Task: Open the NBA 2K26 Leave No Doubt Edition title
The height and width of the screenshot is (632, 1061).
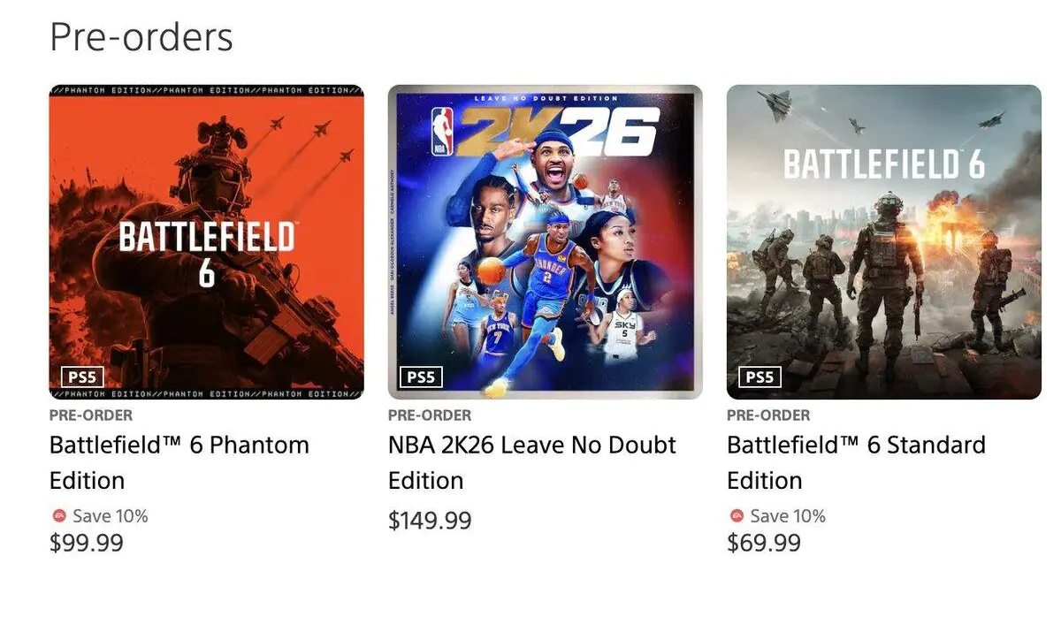Action: (531, 461)
